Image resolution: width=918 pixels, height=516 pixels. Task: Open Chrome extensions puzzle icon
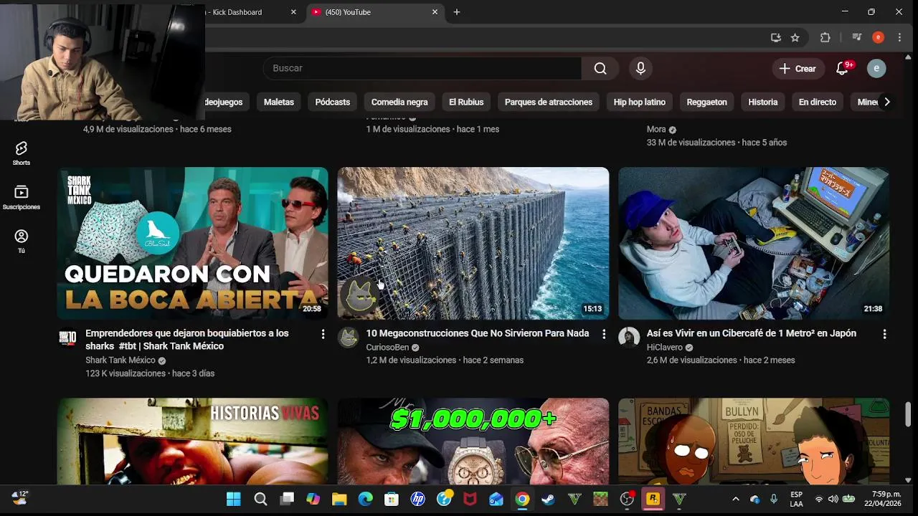tap(825, 38)
